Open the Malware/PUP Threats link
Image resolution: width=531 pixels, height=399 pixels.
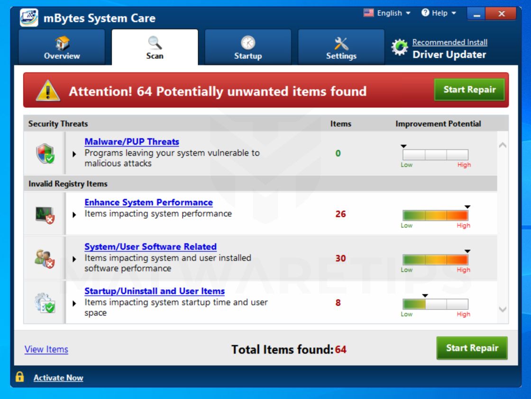132,142
